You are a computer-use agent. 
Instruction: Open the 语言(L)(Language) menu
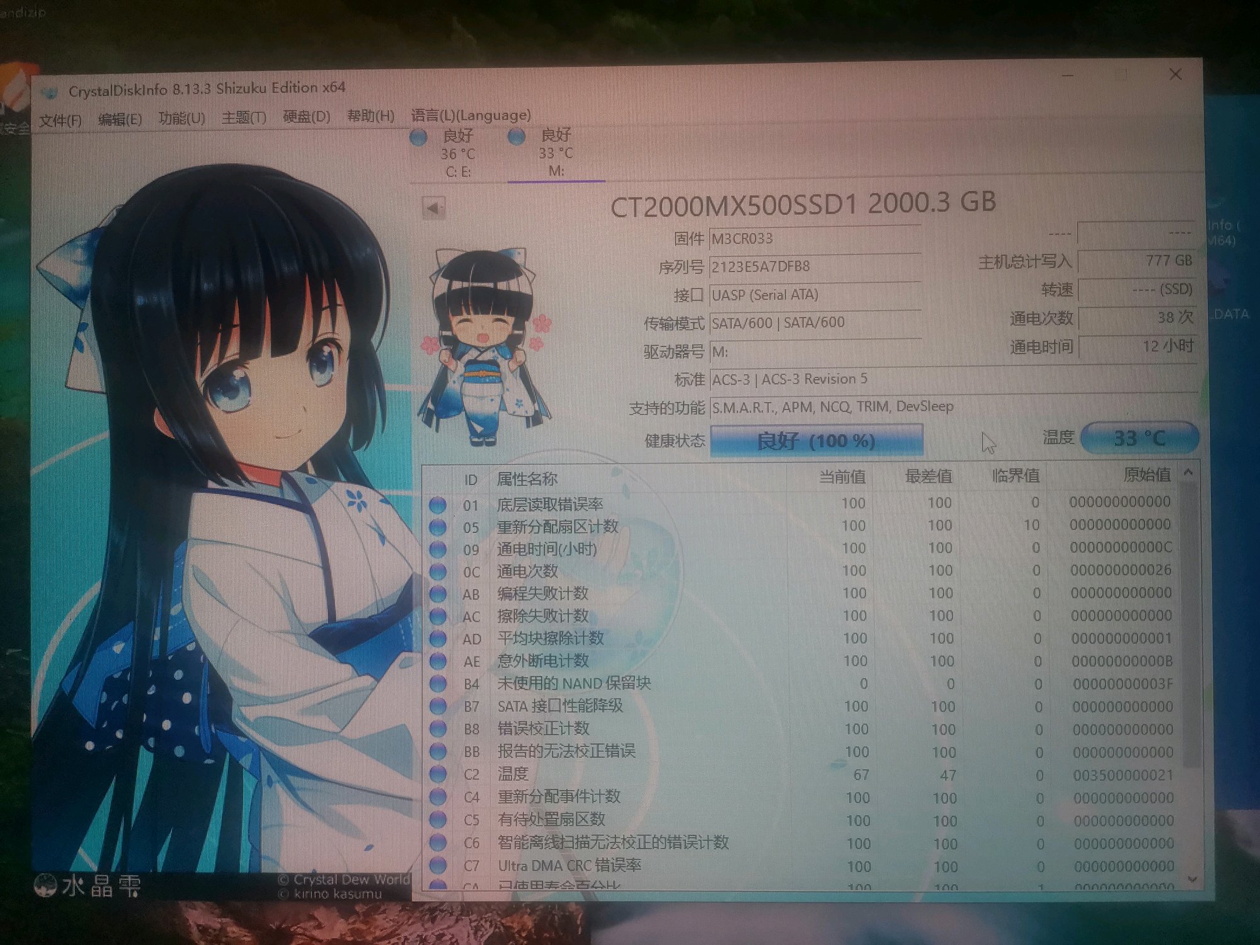tap(471, 115)
